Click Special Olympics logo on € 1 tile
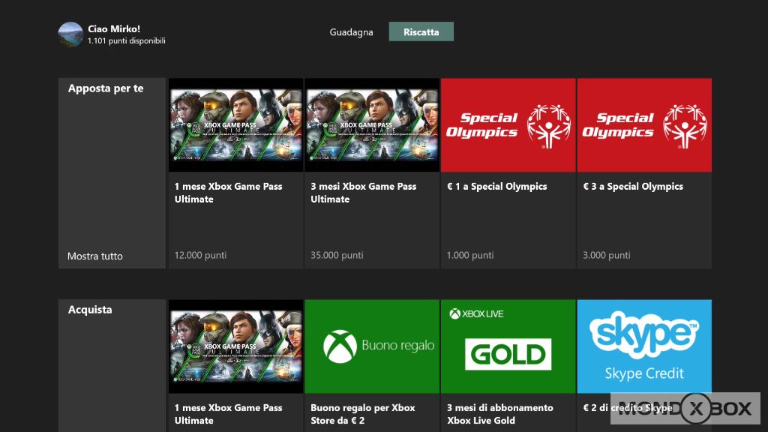This screenshot has width=768, height=432. pos(508,125)
